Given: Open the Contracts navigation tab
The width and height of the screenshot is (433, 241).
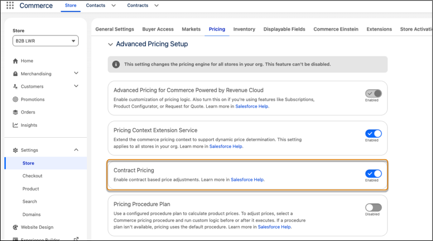Looking at the screenshot, I should coord(138,5).
